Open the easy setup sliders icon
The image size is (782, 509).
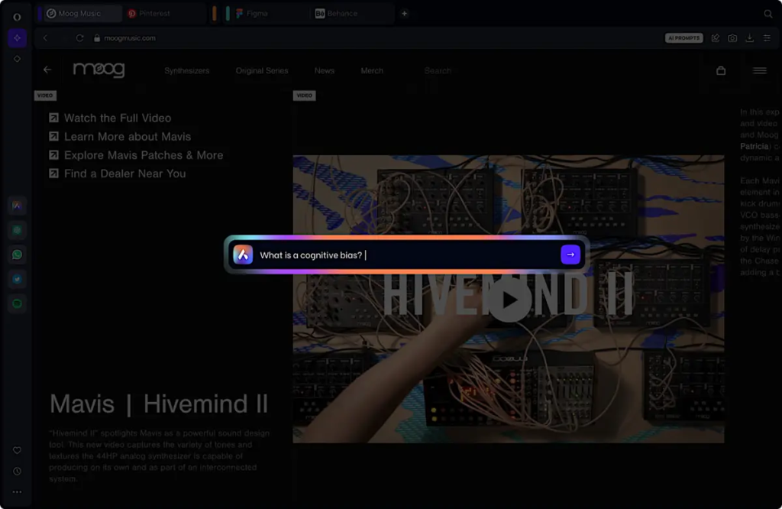[x=767, y=38]
